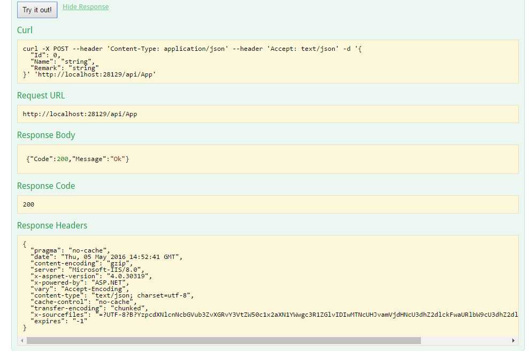Click the left arrow of the horizontal scrollbar
The height and width of the screenshot is (351, 529).
[x=22, y=340]
